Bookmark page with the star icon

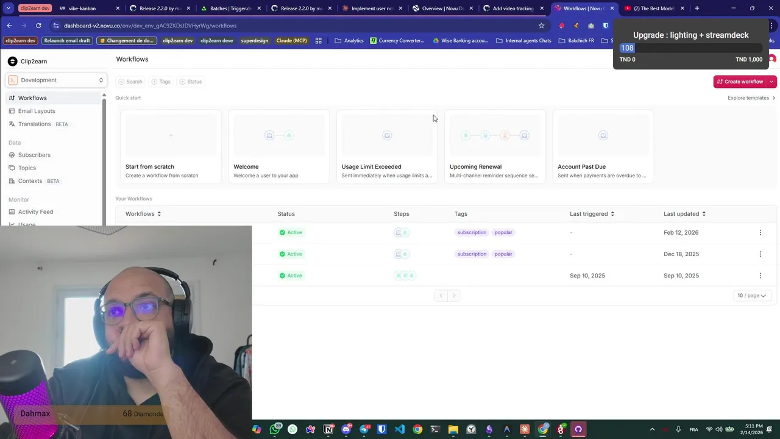point(541,26)
